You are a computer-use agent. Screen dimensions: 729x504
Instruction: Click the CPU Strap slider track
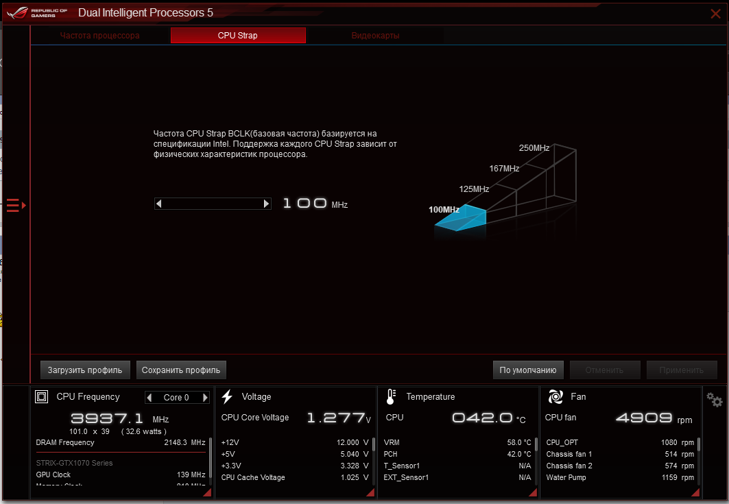pos(213,204)
